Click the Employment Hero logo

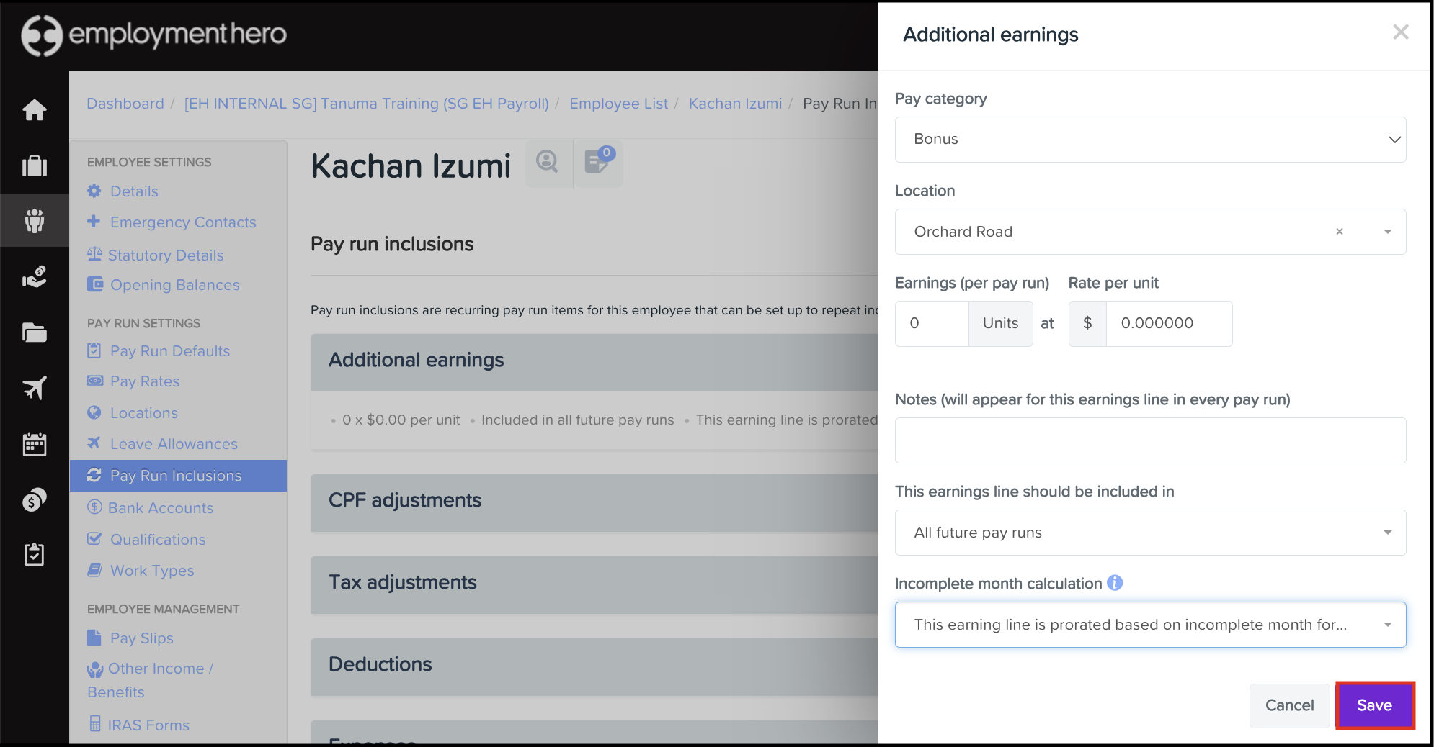pos(154,35)
